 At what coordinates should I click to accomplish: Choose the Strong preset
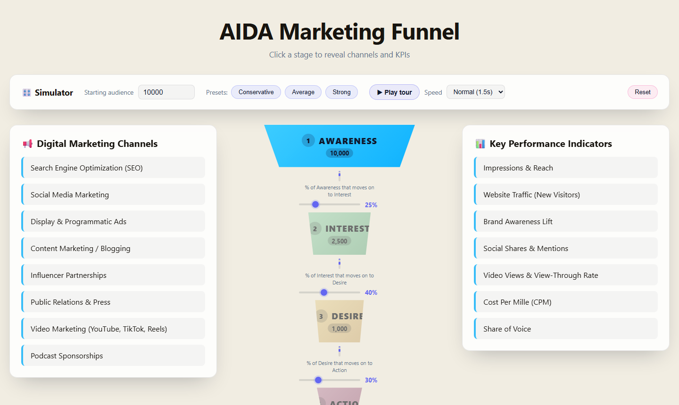point(341,92)
